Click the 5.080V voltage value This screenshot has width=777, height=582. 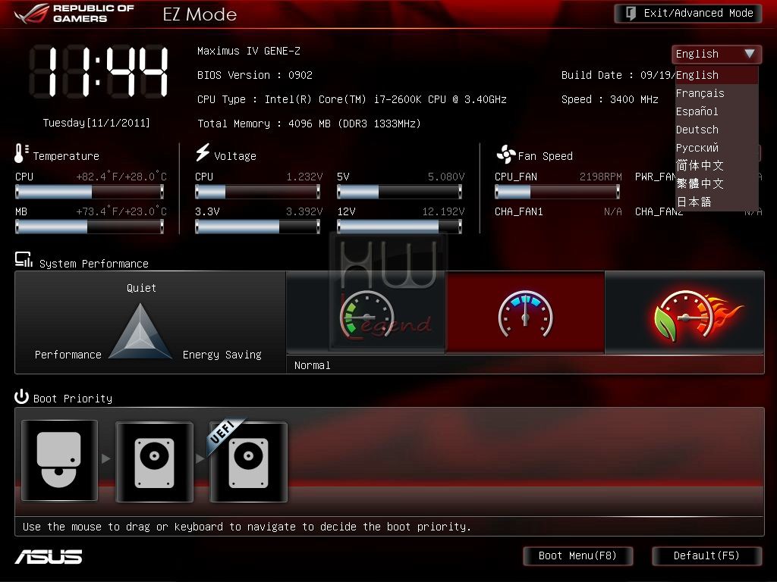tap(446, 177)
